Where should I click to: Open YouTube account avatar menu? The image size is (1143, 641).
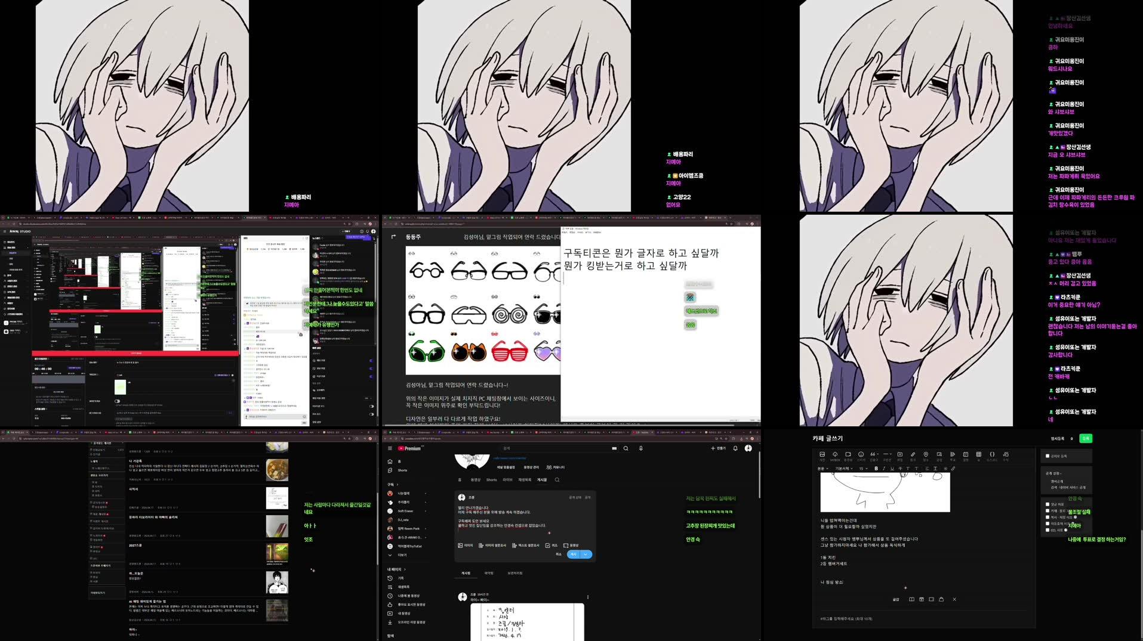748,448
